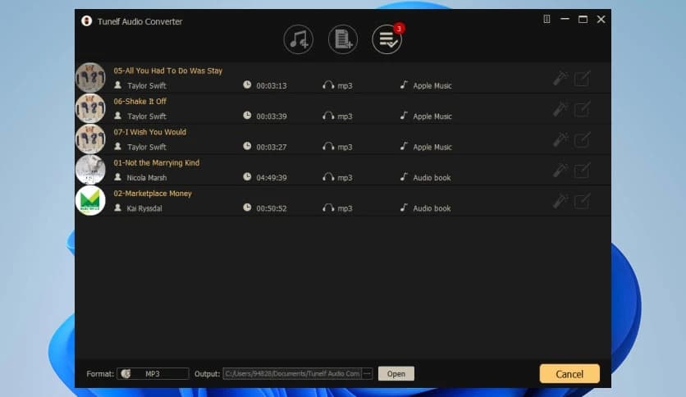
Task: Open the converted list icon with red badge
Action: [387, 39]
